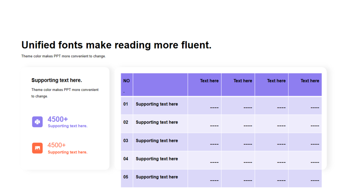Viewport: 346px width, 195px height.
Task: Select the row number '03' cell
Action: coord(126,141)
